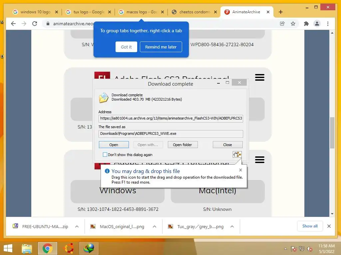This screenshot has height=255, width=341.
Task: Show hidden tray icons arrow
Action: 285,249
